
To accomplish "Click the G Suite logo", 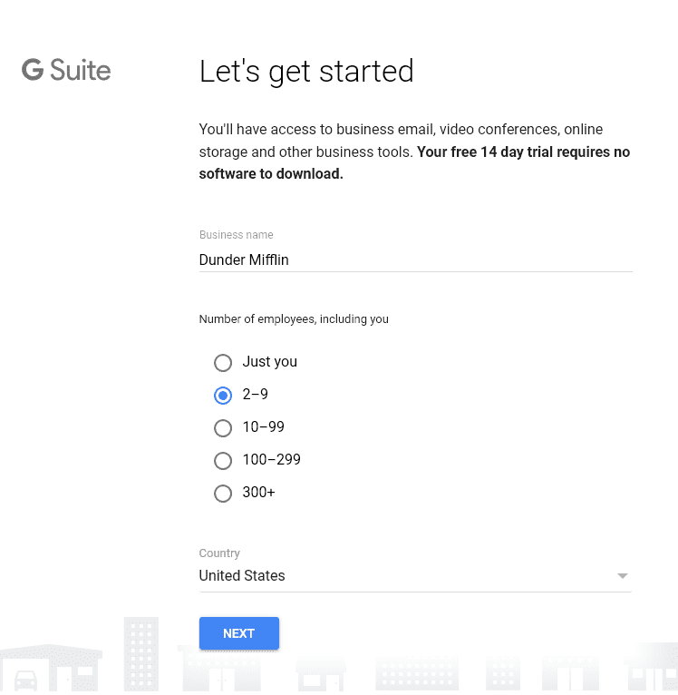I will (x=66, y=70).
